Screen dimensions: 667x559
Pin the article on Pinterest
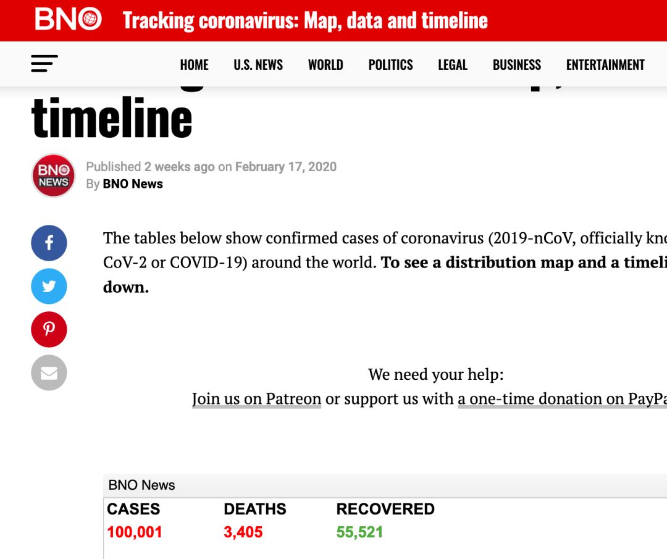pos(49,330)
